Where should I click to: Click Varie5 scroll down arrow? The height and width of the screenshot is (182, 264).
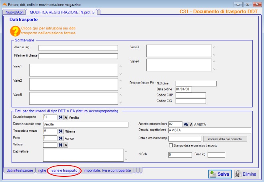(x=120, y=102)
